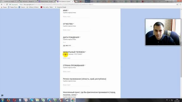Screen dimensions: 182x102
Task: Open Yandex Browser from the taskbar
Action: click(x=26, y=100)
